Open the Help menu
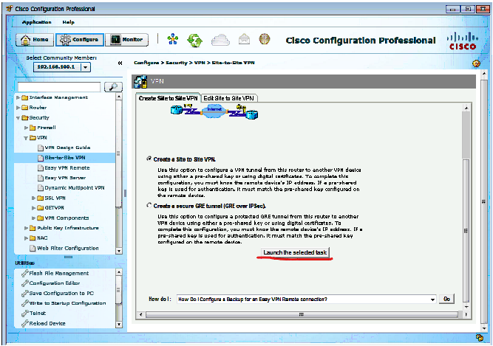 tap(68, 22)
